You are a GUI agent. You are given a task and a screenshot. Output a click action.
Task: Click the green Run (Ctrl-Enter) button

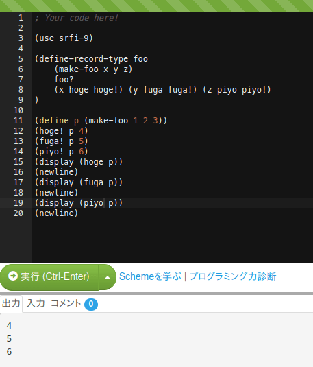coord(49,277)
